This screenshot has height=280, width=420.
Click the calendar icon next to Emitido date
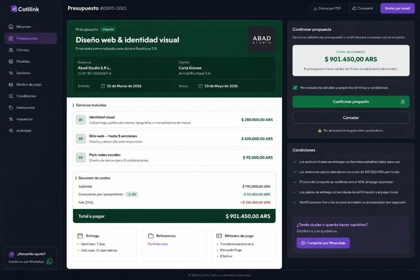point(103,86)
